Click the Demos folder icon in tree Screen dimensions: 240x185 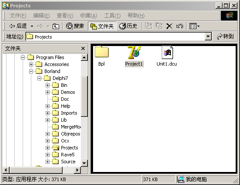pyautogui.click(x=55, y=92)
